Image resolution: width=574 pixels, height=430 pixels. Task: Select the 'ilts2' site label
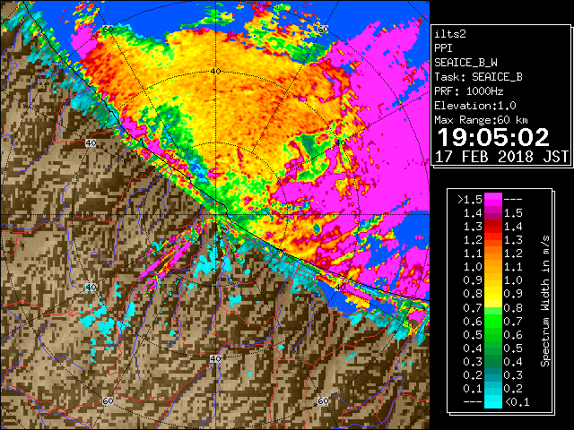[x=450, y=34]
